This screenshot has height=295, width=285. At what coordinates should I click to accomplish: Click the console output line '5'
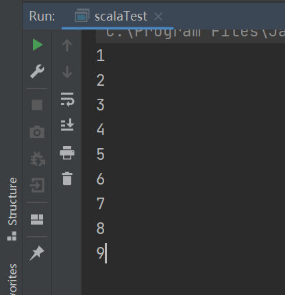tap(101, 154)
